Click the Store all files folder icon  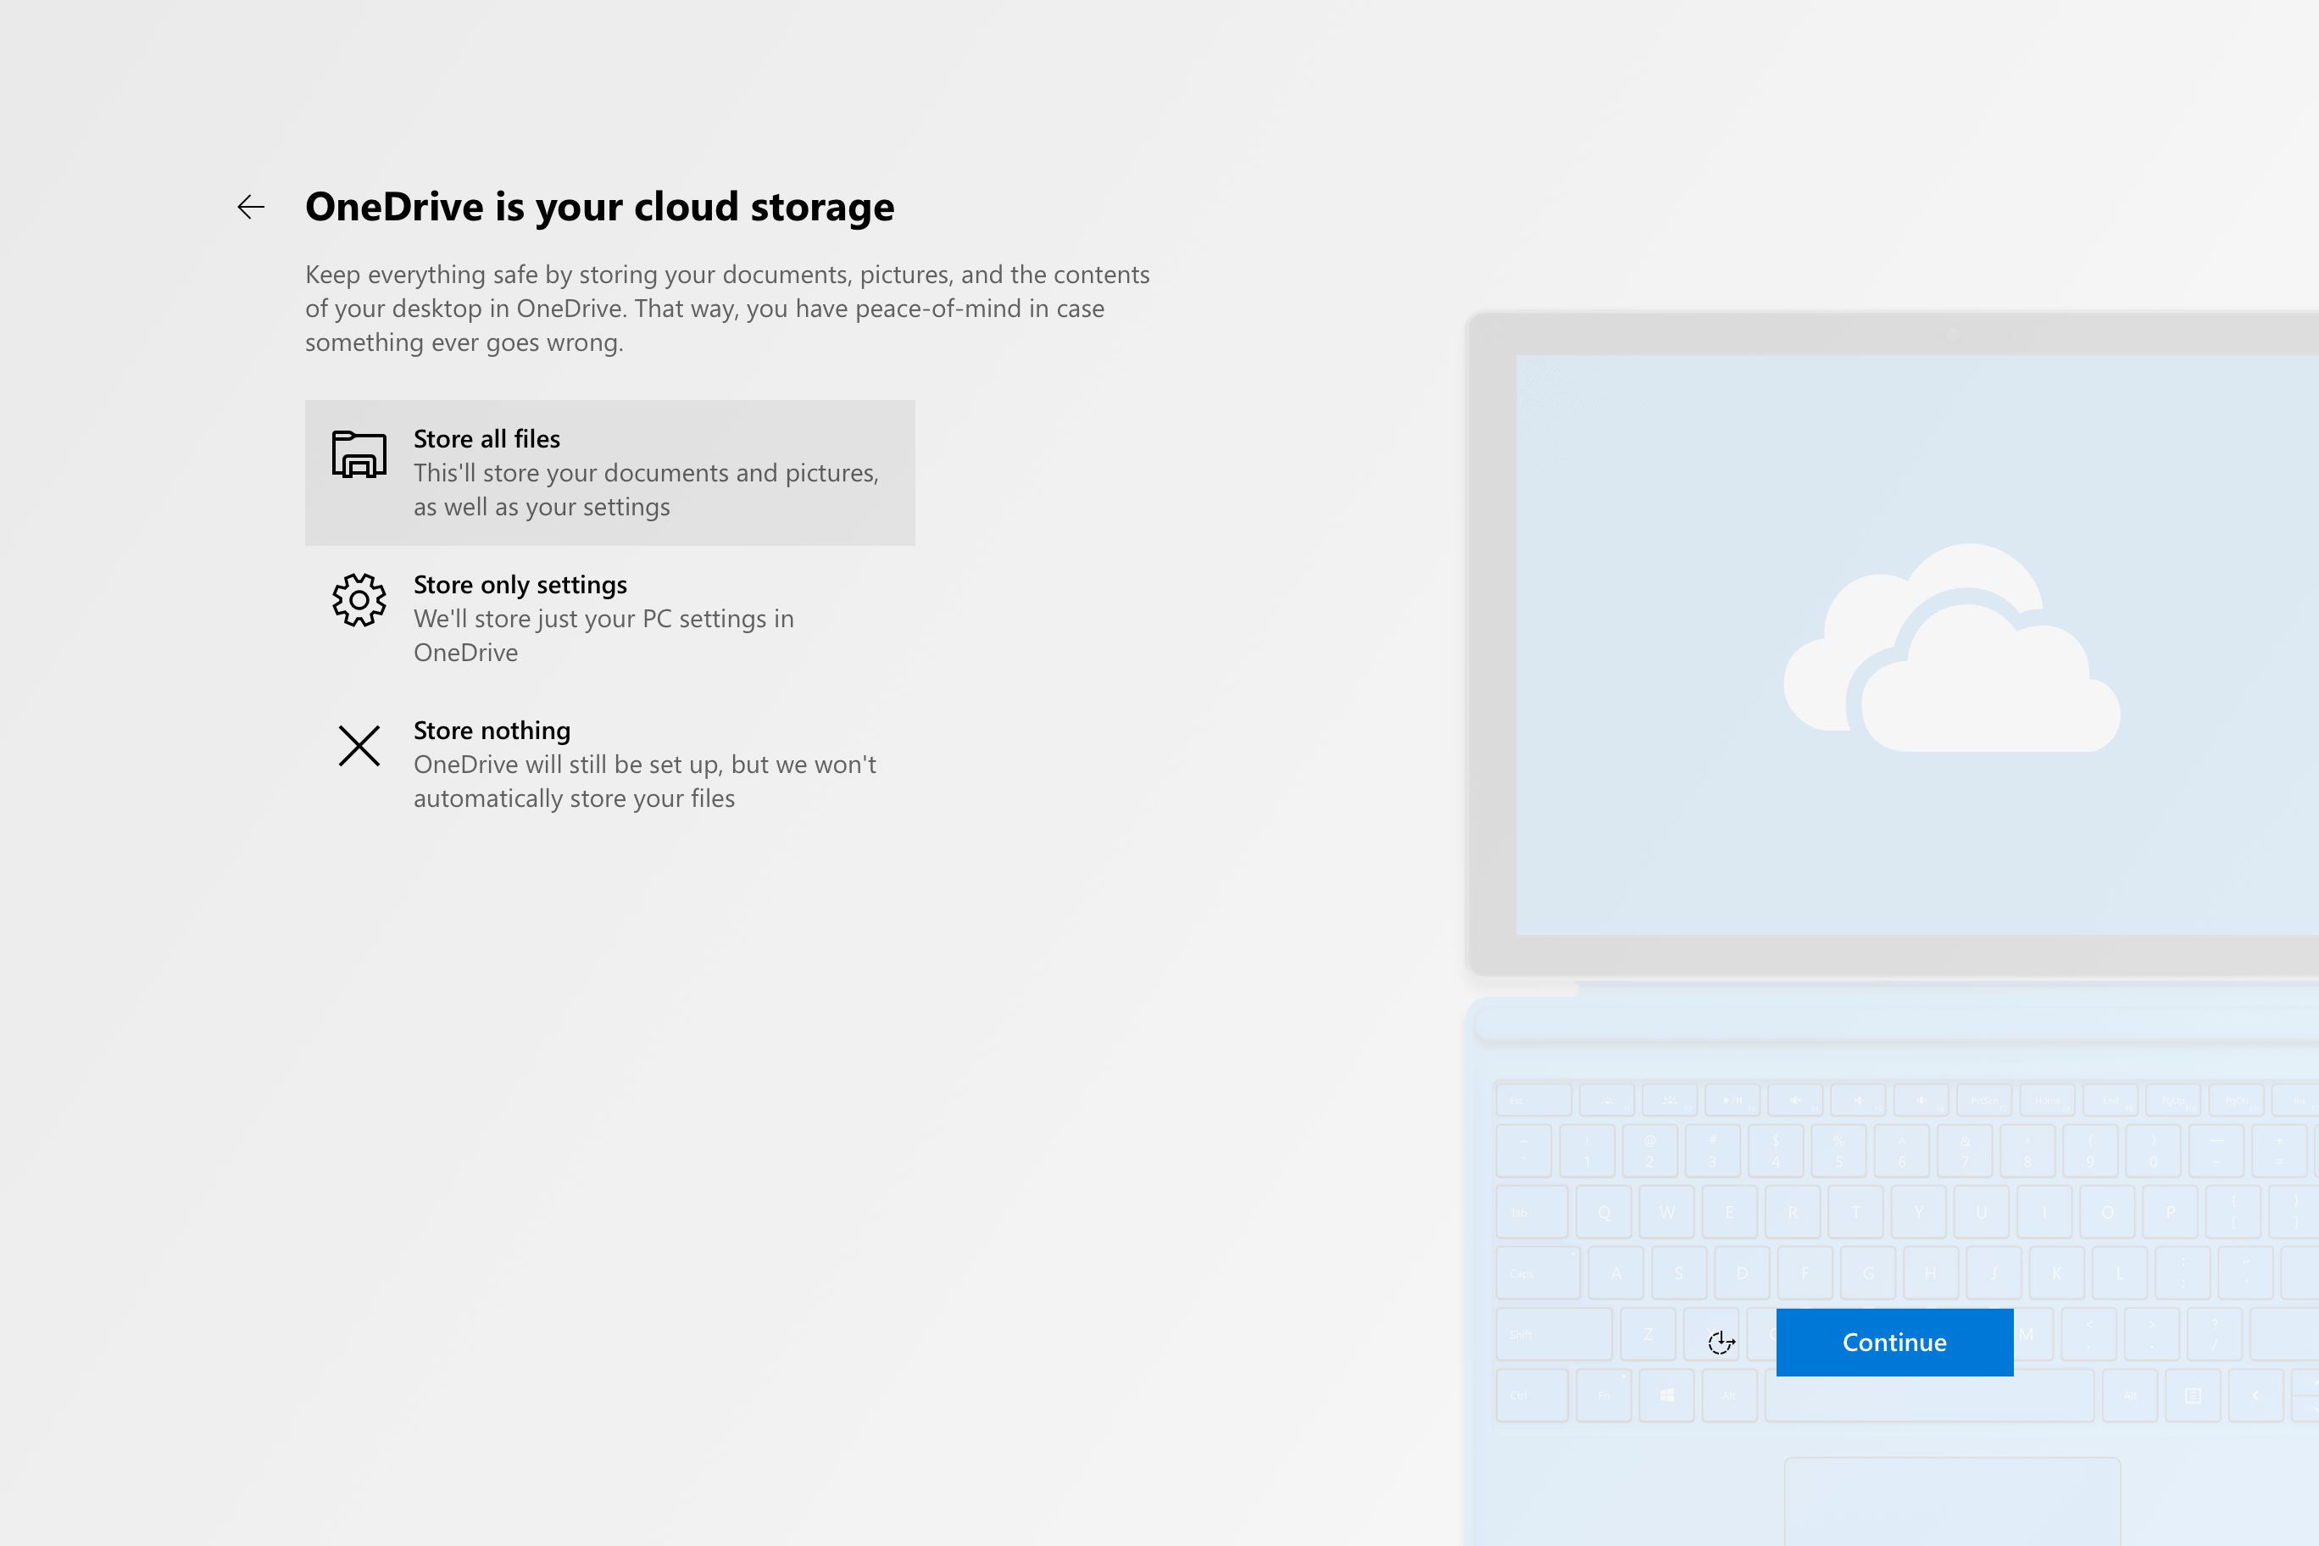359,454
